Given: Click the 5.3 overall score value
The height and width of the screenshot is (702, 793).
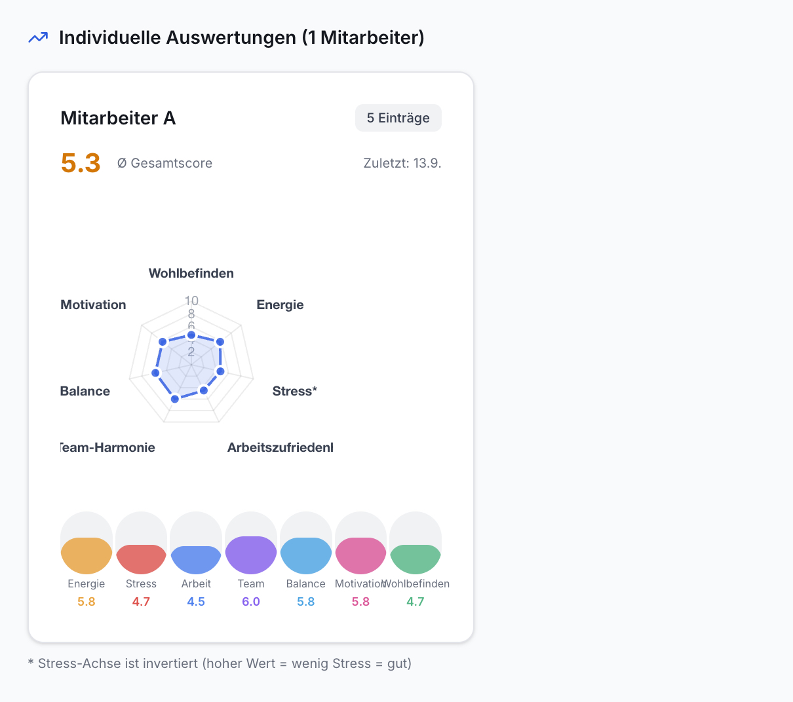Looking at the screenshot, I should [81, 163].
